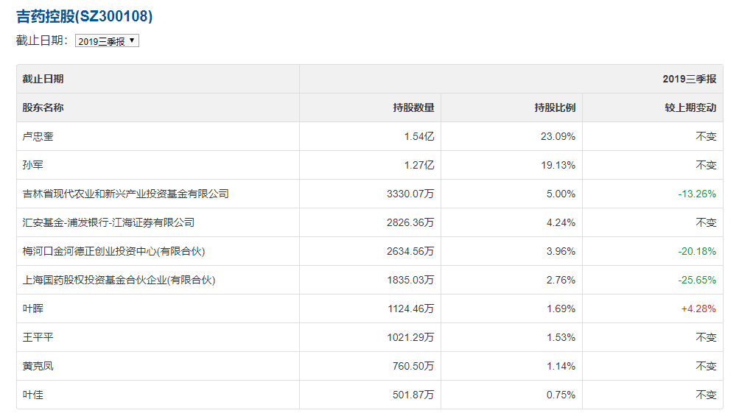Click the 较上期变动 column header
This screenshot has height=416, width=739.
pos(690,107)
